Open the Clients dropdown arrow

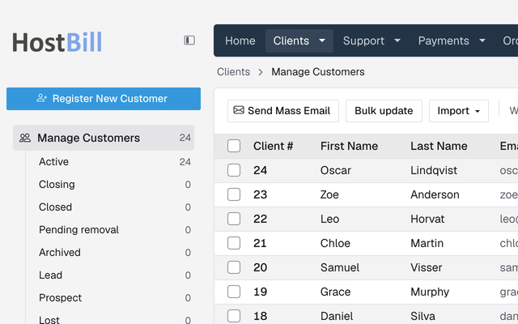[322, 40]
